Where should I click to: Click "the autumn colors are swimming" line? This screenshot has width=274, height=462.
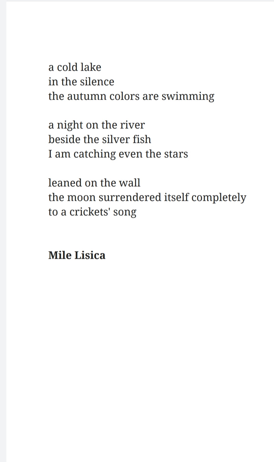point(131,97)
